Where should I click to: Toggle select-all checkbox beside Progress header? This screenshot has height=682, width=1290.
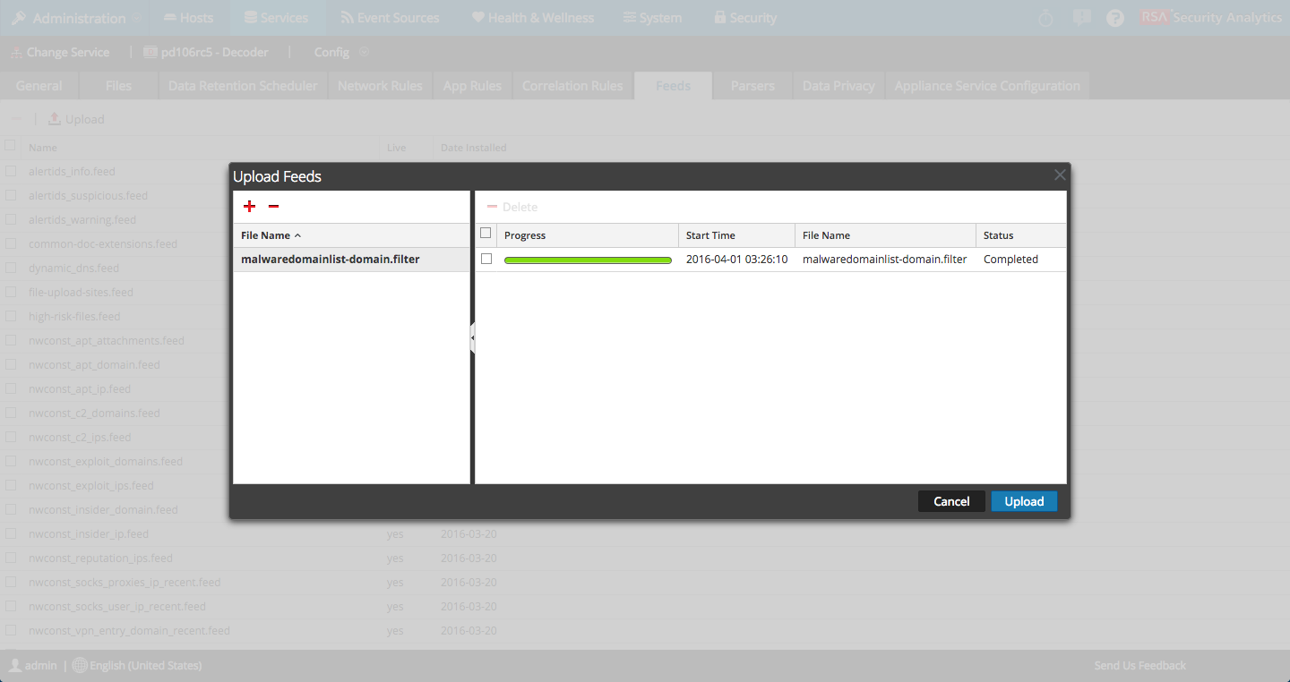(x=486, y=234)
